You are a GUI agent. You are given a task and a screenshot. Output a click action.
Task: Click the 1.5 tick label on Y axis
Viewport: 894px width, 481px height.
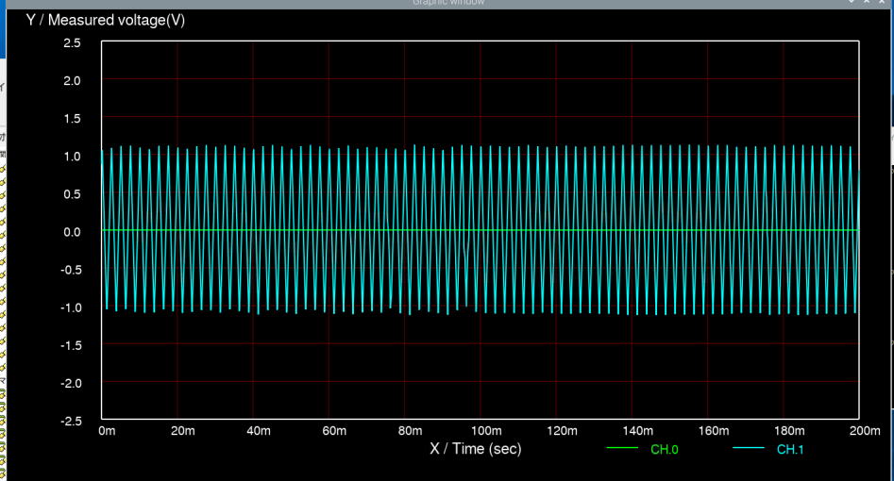(x=72, y=119)
